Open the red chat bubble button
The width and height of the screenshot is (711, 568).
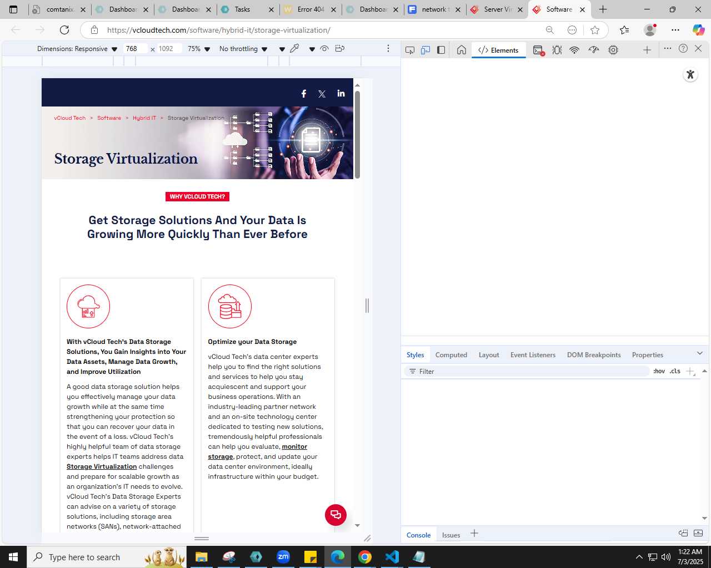(336, 515)
